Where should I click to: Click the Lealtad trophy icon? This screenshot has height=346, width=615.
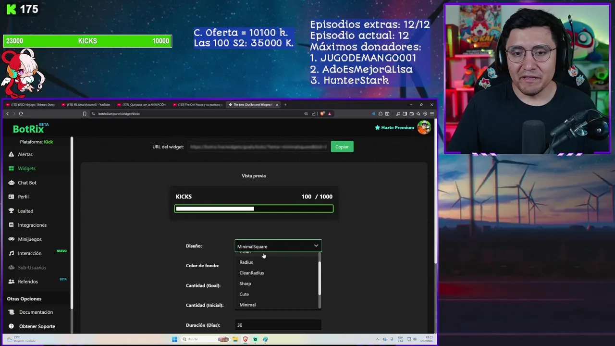point(11,211)
